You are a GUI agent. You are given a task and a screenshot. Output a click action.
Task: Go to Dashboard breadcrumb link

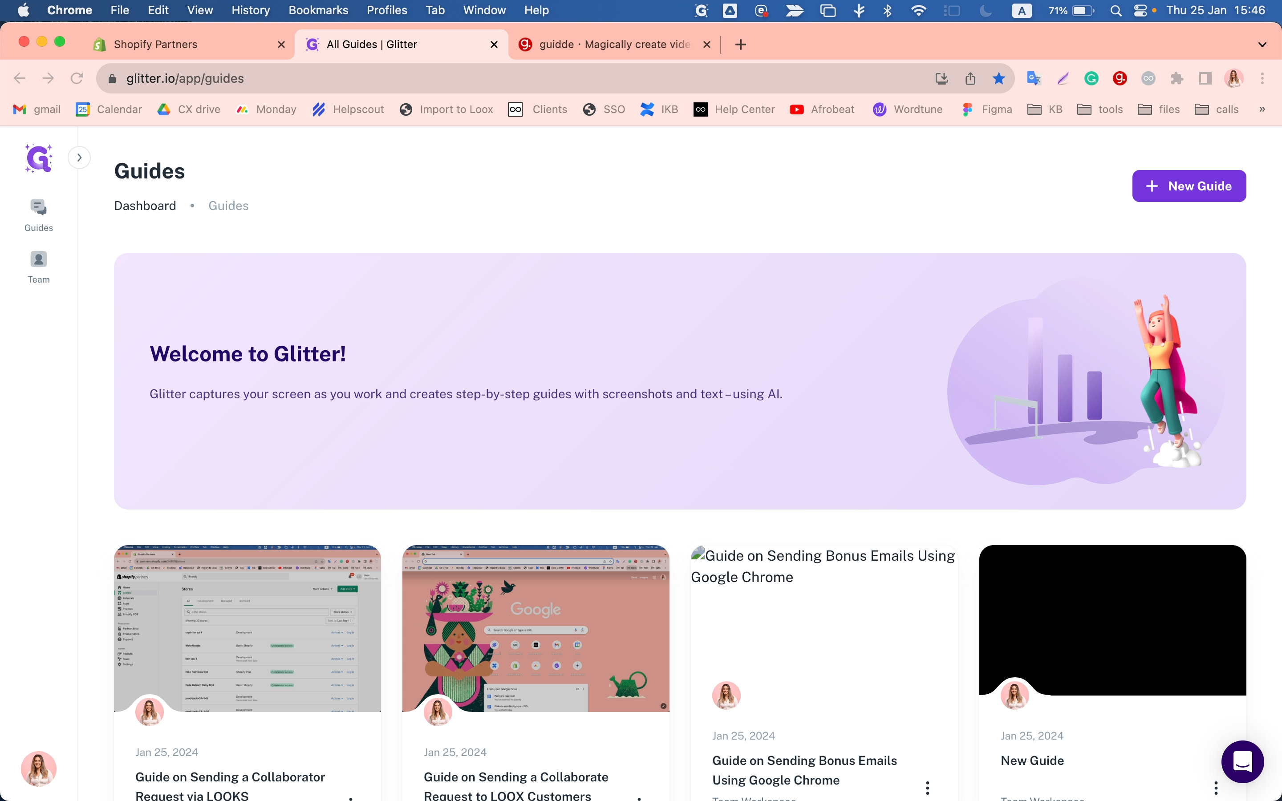click(145, 206)
